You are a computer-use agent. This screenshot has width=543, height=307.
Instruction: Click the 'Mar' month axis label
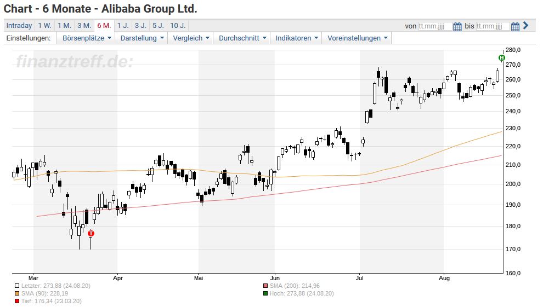click(33, 278)
